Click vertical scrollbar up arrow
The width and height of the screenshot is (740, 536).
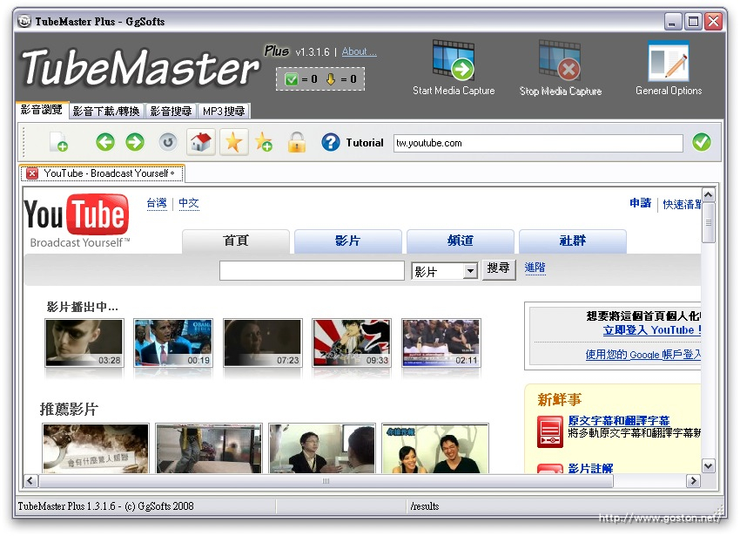(708, 194)
